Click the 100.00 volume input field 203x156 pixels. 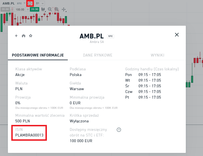tap(20, 9)
